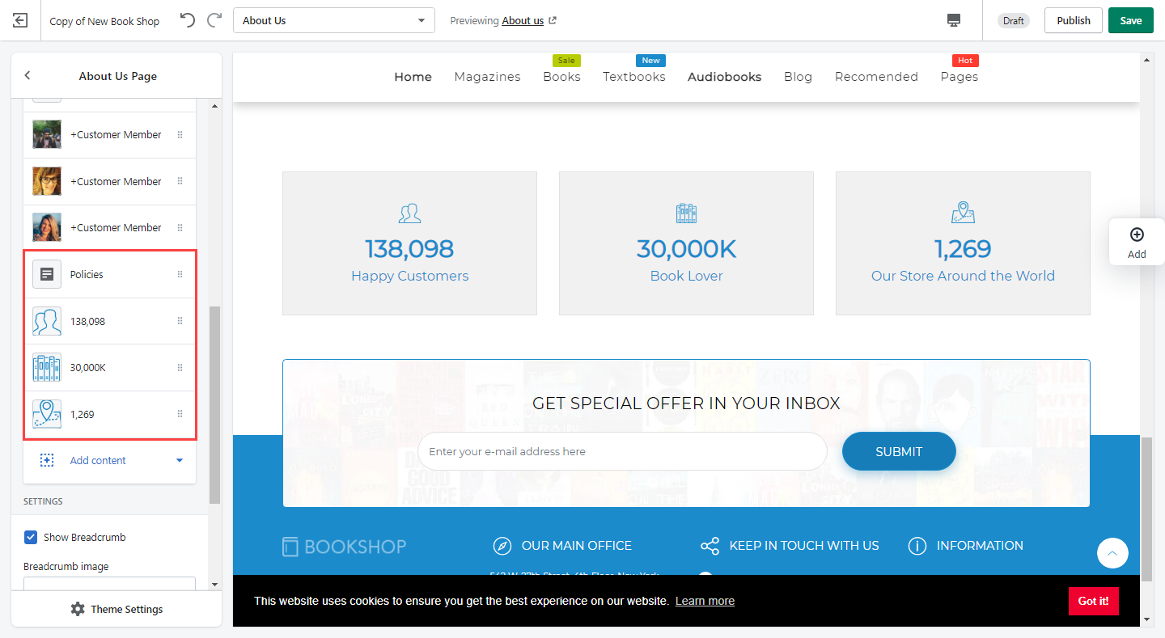Viewport: 1165px width, 638px height.
Task: Click drag handle of 1,269 block
Action: coord(180,414)
